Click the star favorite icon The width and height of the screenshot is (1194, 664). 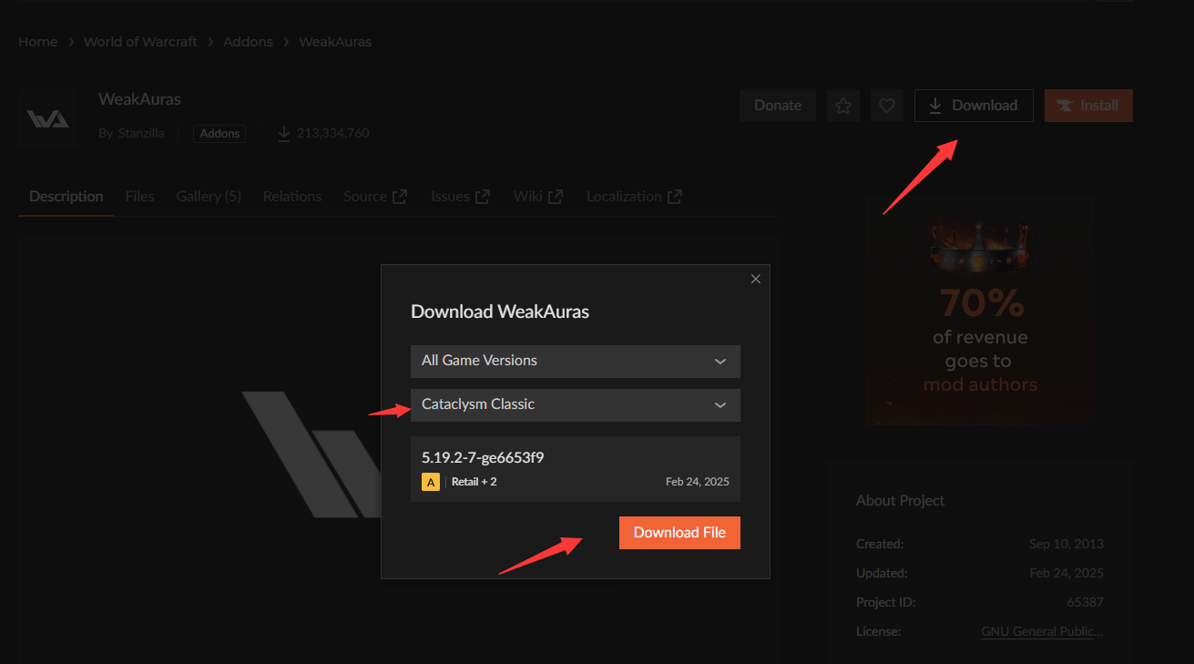pyautogui.click(x=843, y=106)
